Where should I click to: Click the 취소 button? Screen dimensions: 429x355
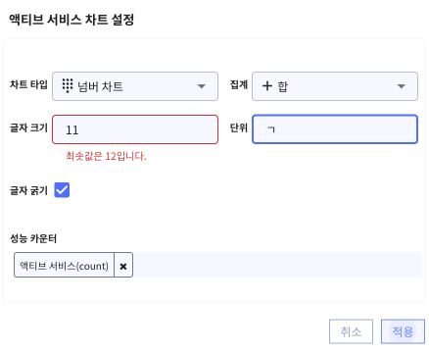(351, 331)
